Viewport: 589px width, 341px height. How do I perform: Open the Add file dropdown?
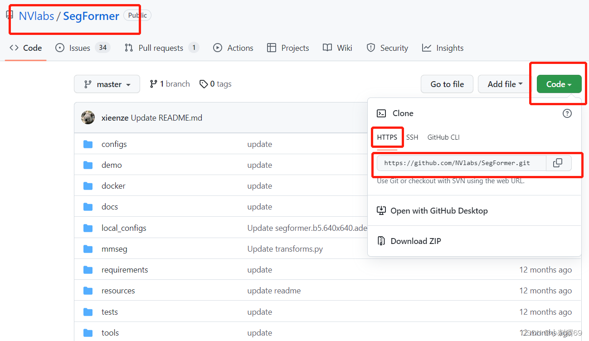(x=505, y=84)
